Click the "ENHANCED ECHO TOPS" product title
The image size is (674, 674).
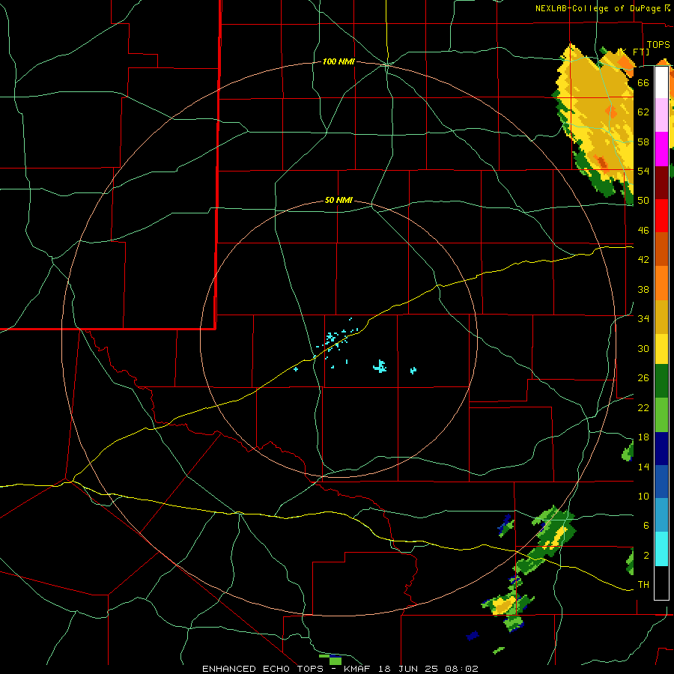pyautogui.click(x=266, y=669)
